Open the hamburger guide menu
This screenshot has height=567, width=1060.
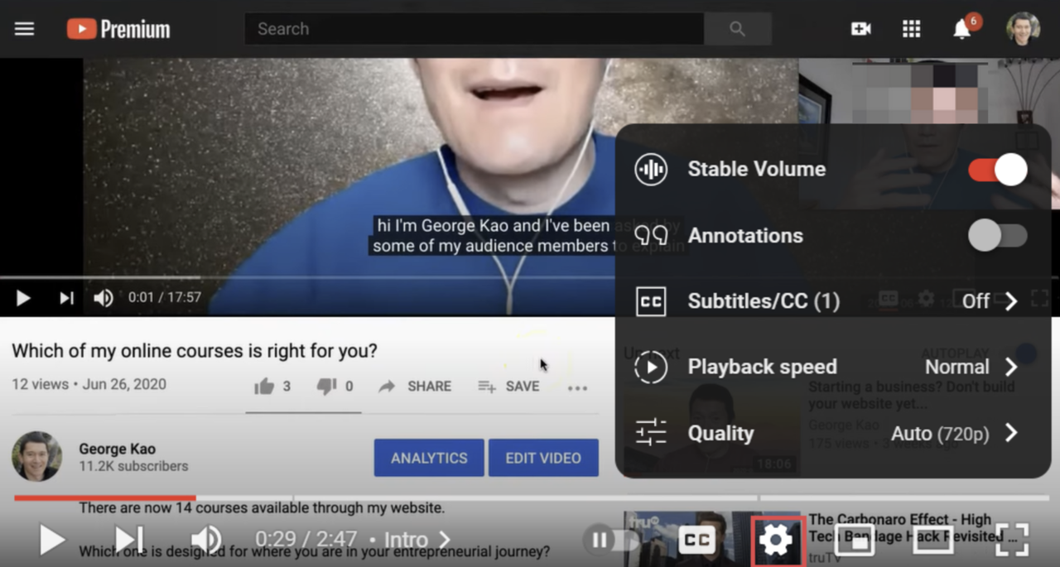(x=24, y=29)
